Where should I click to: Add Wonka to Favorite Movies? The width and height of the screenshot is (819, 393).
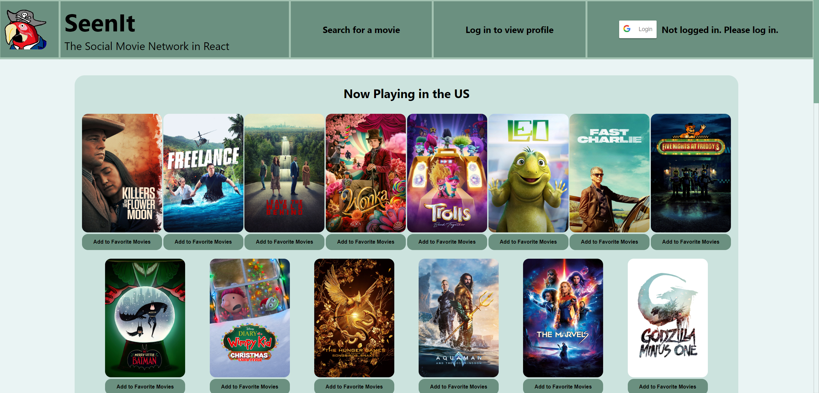(x=366, y=242)
